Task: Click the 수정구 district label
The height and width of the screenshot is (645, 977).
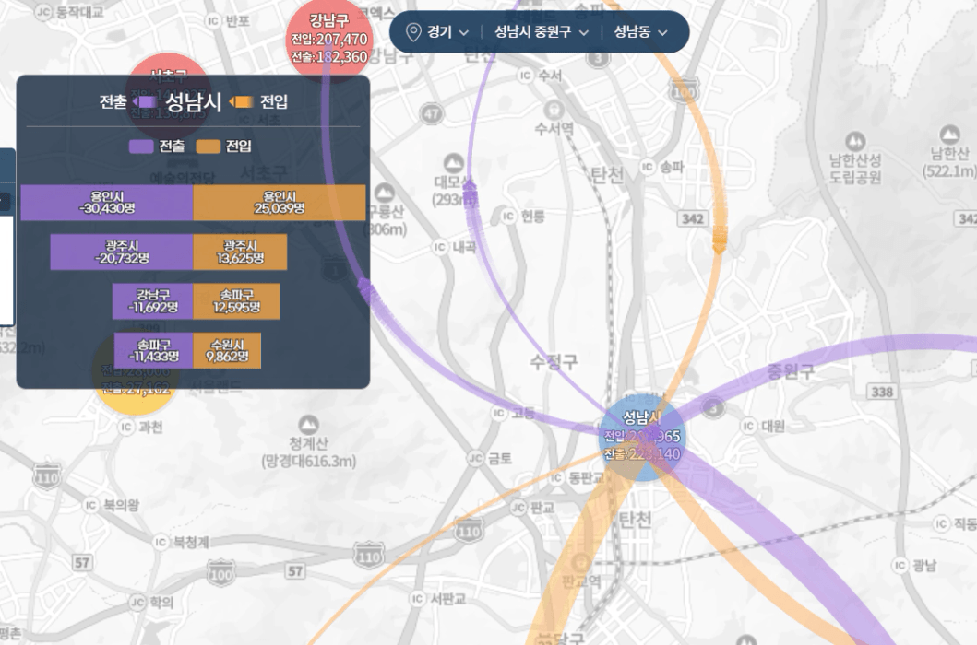Action: 554,362
